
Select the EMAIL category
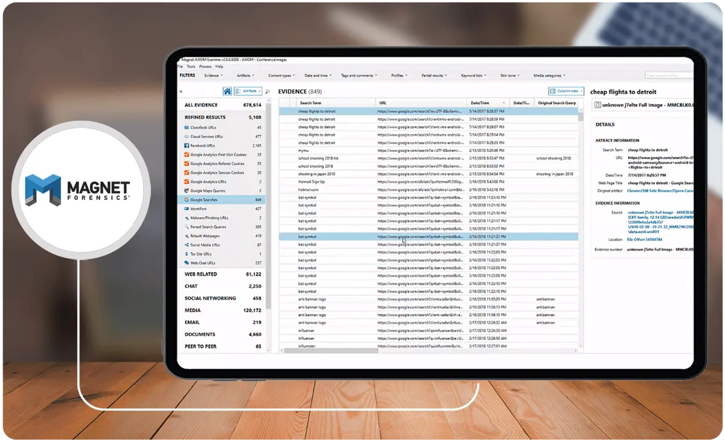click(x=223, y=322)
